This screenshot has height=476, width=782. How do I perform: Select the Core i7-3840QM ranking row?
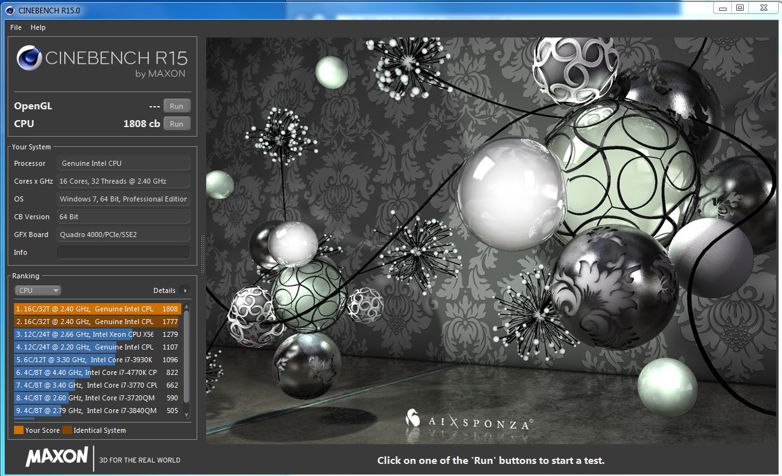pyautogui.click(x=98, y=411)
